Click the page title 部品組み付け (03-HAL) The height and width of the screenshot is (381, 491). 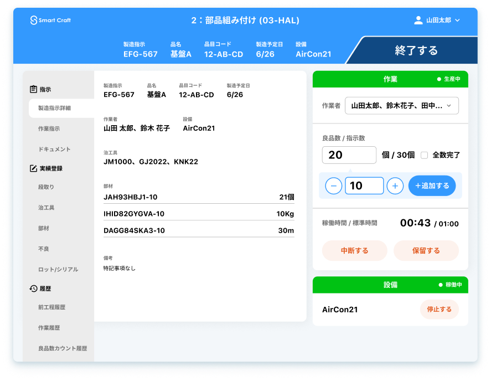click(x=252, y=20)
